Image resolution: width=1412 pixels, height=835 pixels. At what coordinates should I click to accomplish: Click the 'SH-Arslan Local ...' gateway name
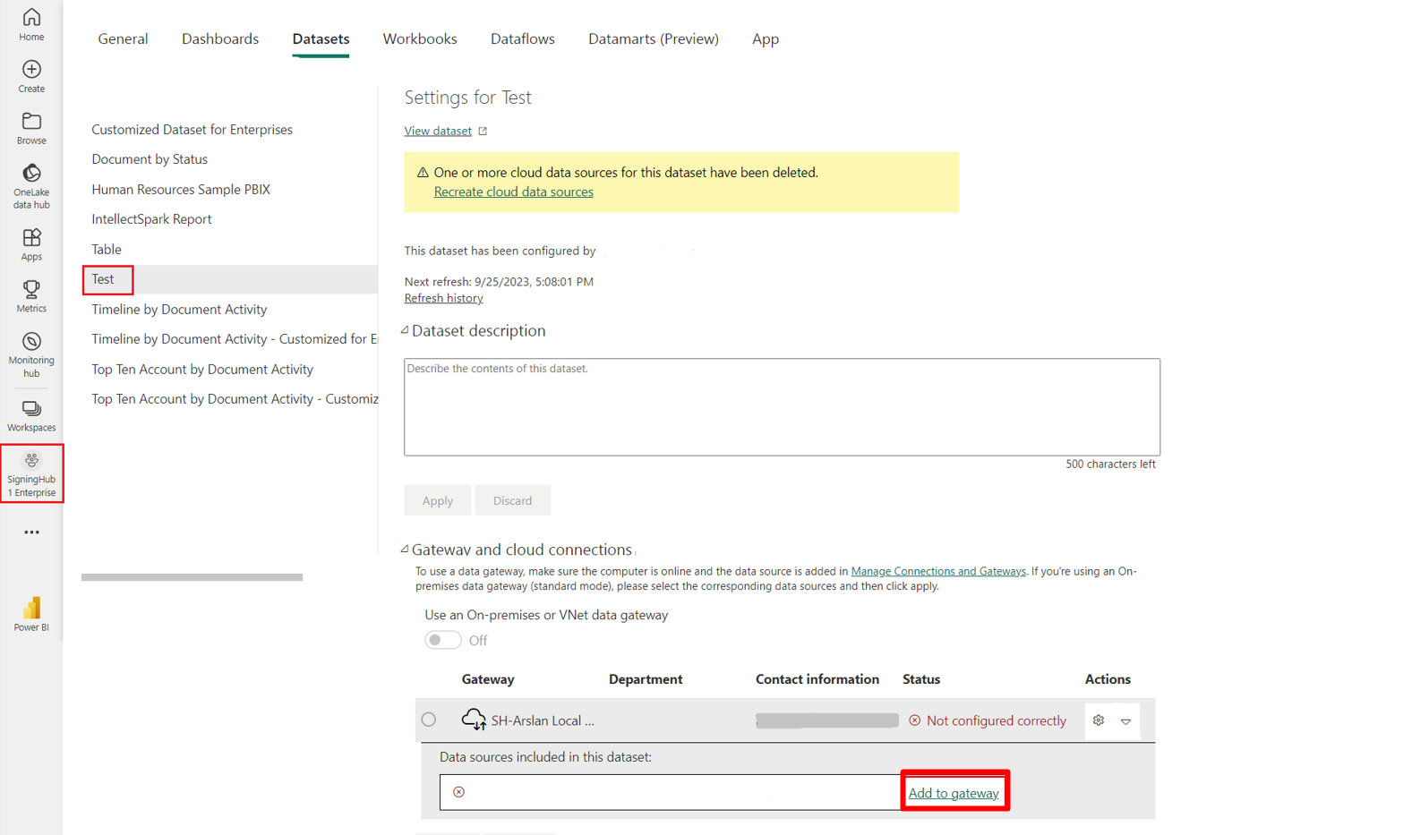pyautogui.click(x=543, y=720)
